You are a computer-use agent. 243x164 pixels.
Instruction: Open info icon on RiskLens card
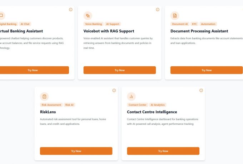(114, 91)
